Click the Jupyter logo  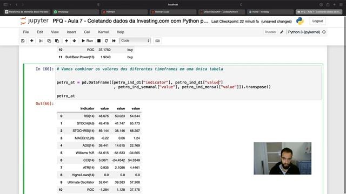point(35,21)
